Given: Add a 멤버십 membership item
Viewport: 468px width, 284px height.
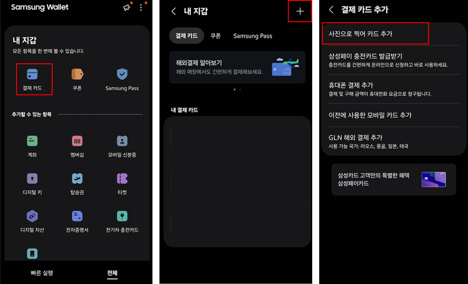Looking at the screenshot, I should point(77,141).
